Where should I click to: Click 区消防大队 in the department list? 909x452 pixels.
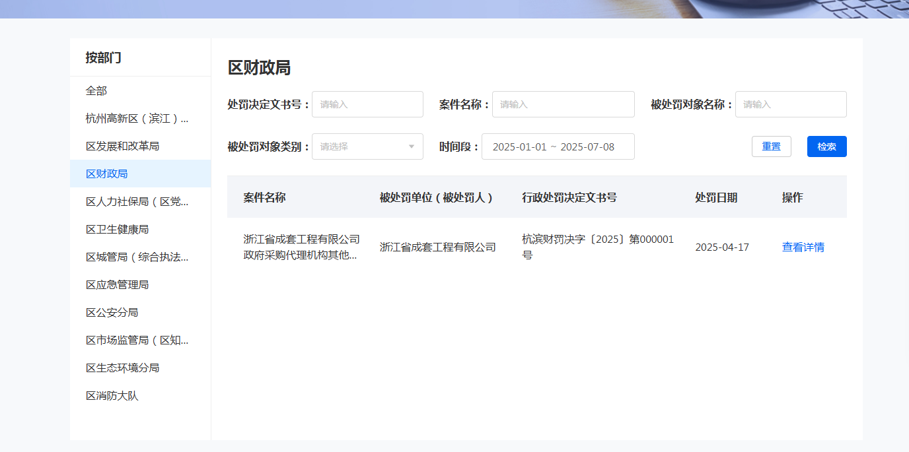[112, 396]
